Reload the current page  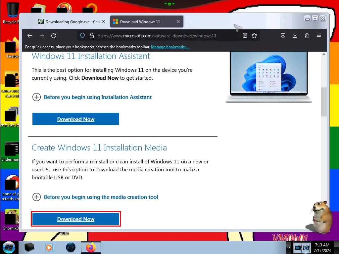click(x=54, y=36)
